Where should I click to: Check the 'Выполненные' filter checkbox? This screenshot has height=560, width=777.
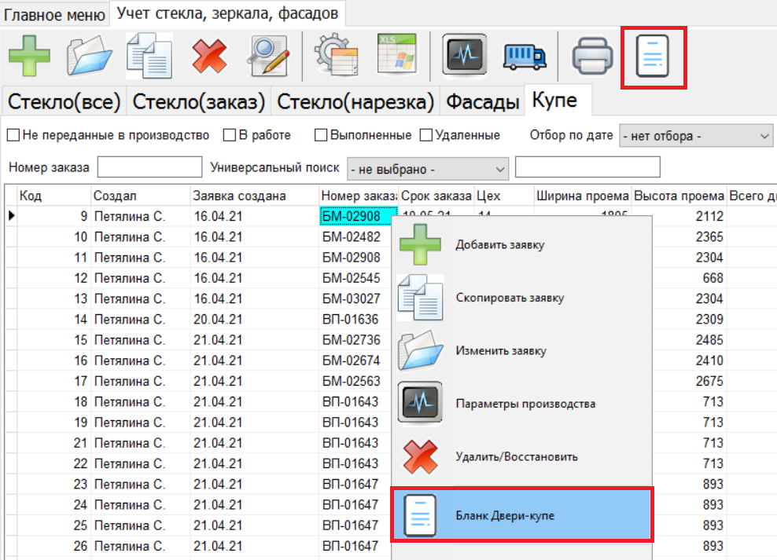click(321, 135)
